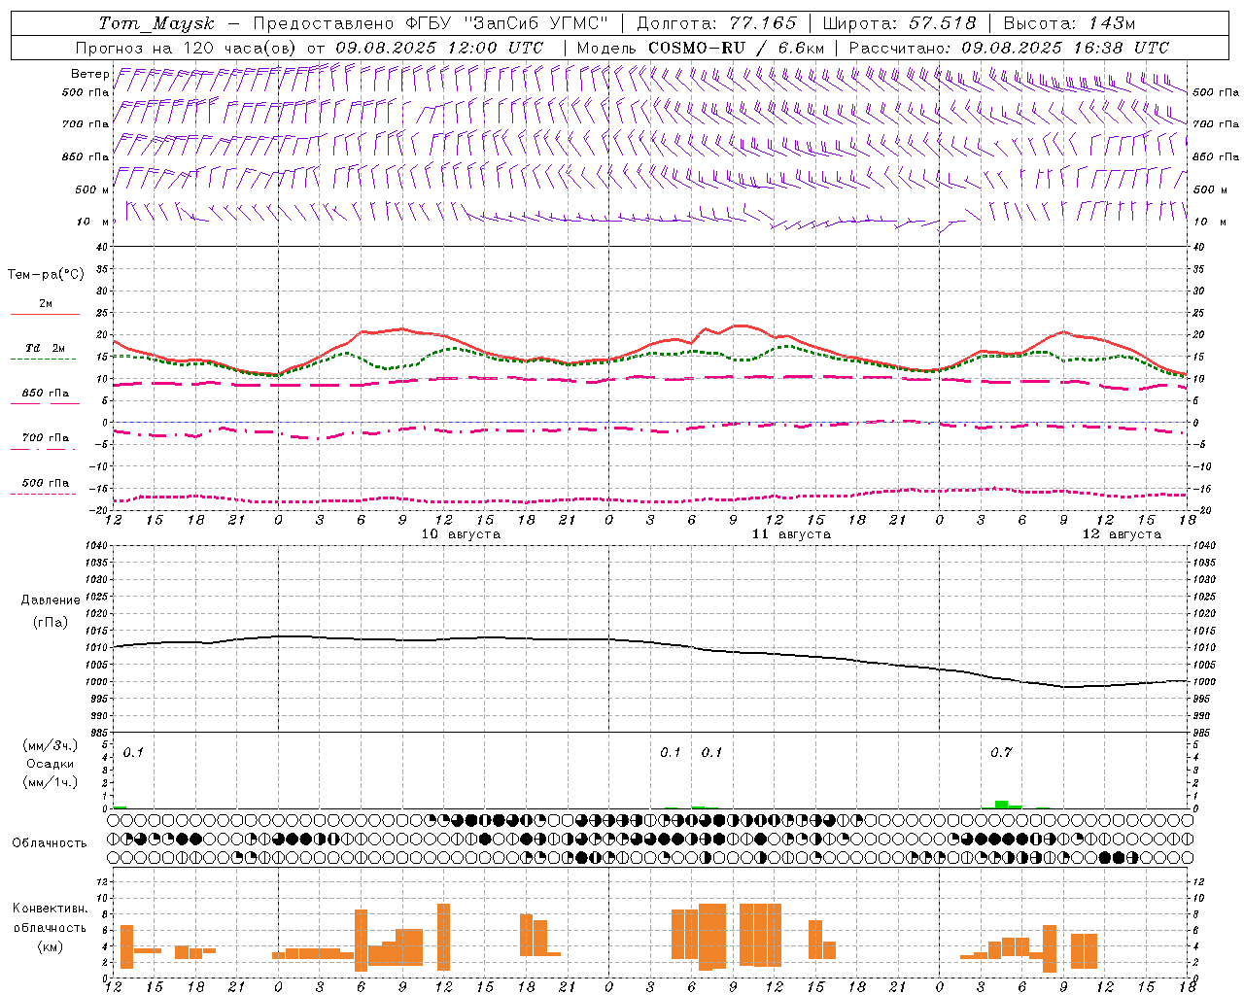
Task: Click the '700 гПа' temperature legend entry
Action: pyautogui.click(x=45, y=441)
